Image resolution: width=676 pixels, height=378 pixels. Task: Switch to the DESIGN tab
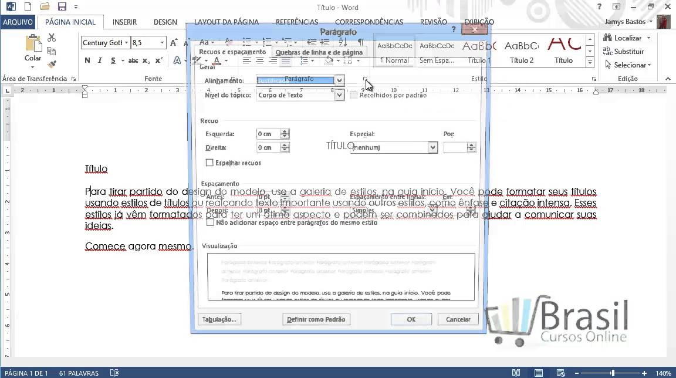tap(165, 22)
